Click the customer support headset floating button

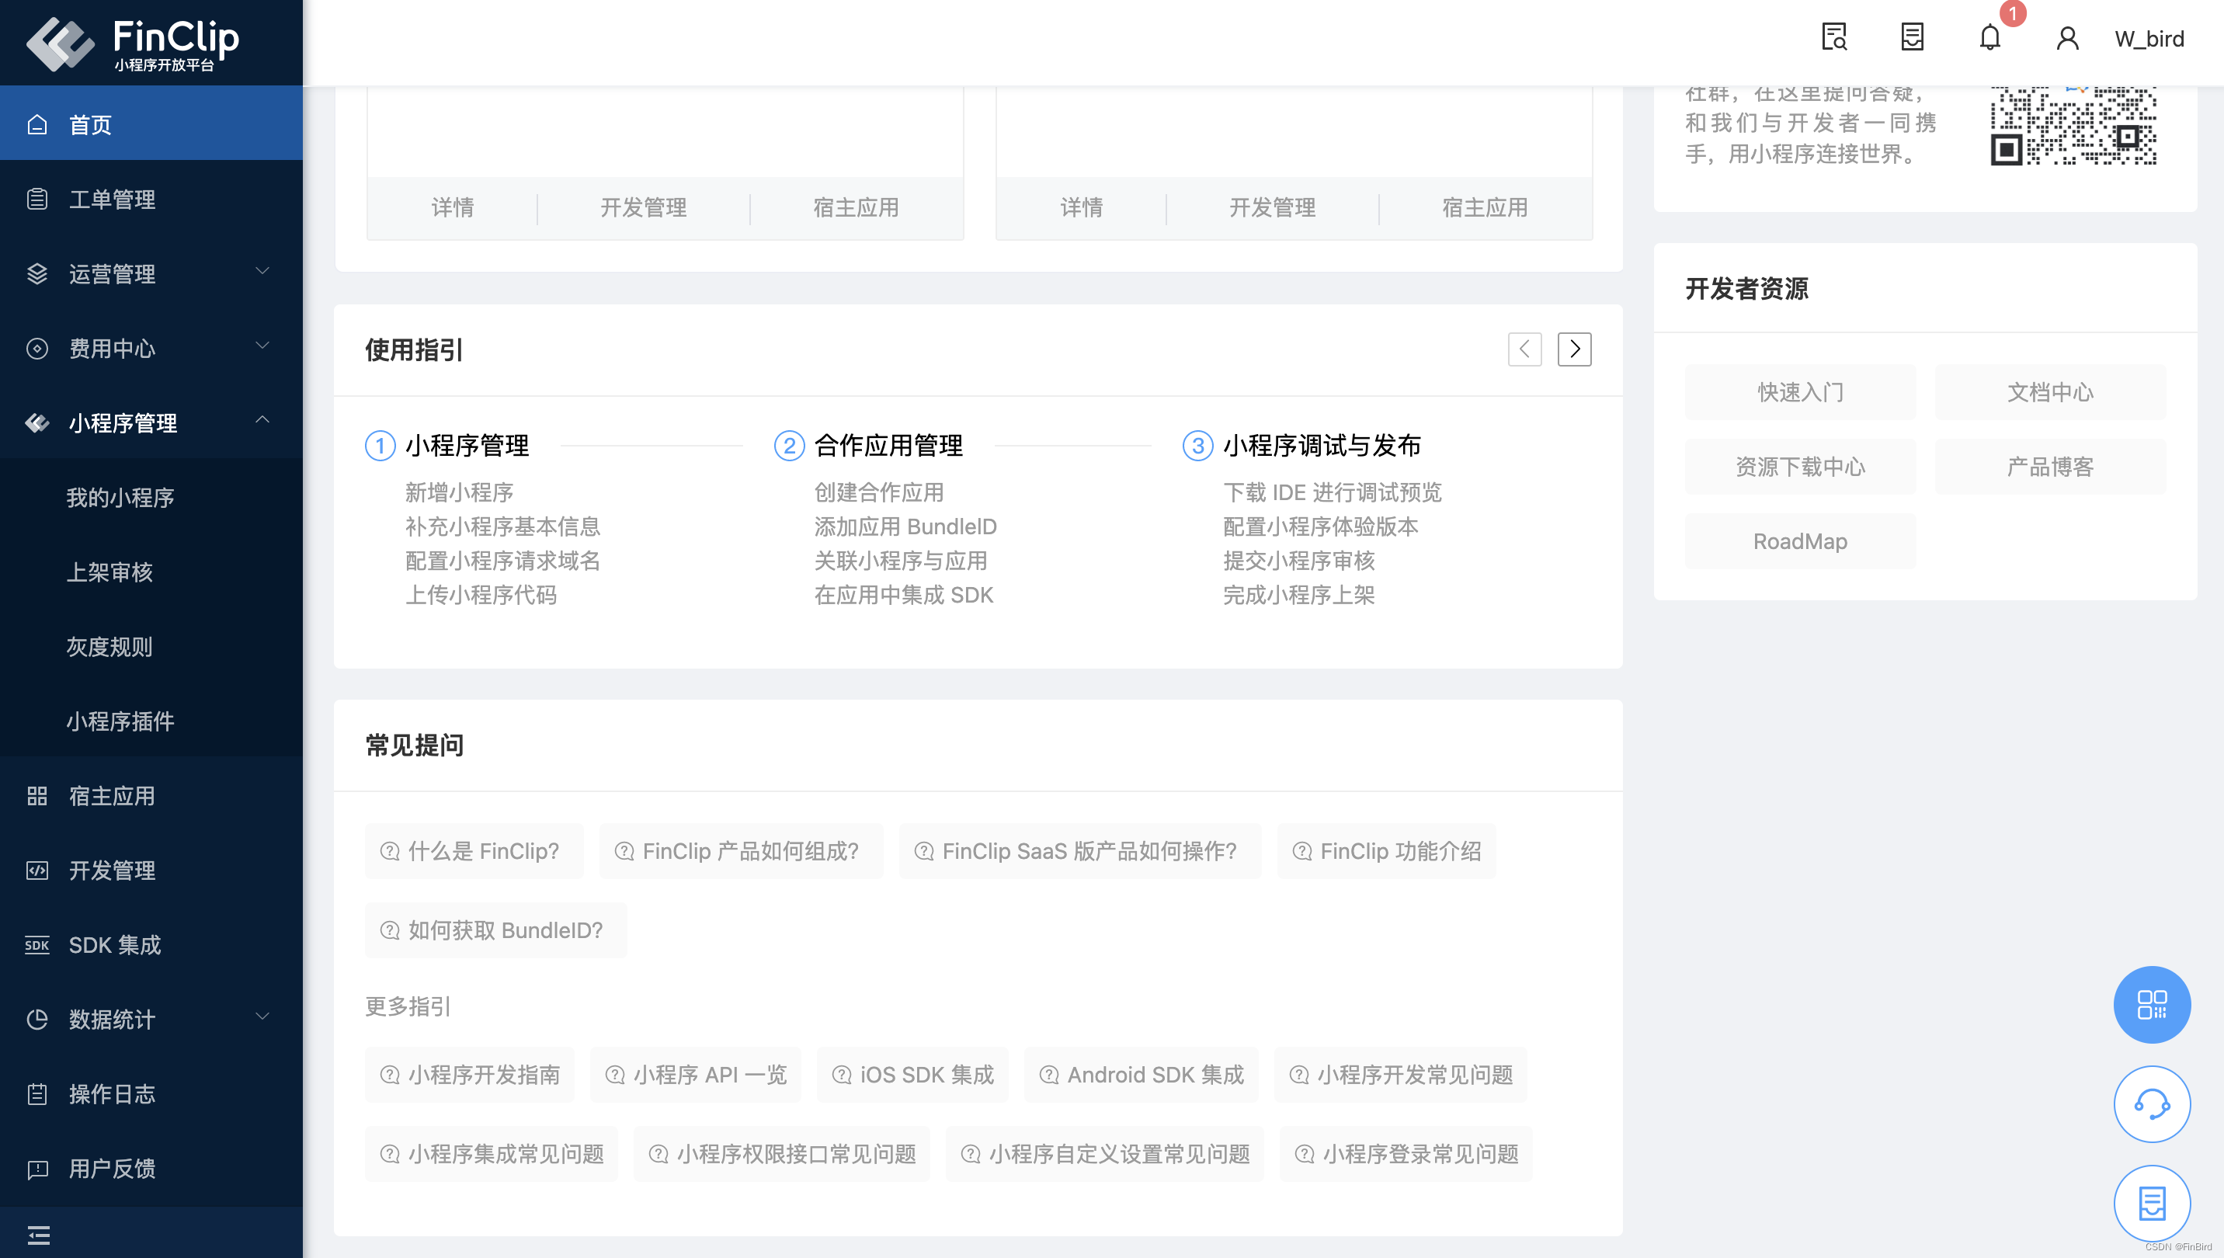[x=2152, y=1103]
